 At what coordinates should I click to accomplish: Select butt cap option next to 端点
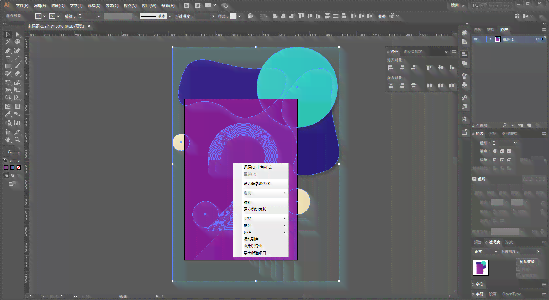(495, 151)
